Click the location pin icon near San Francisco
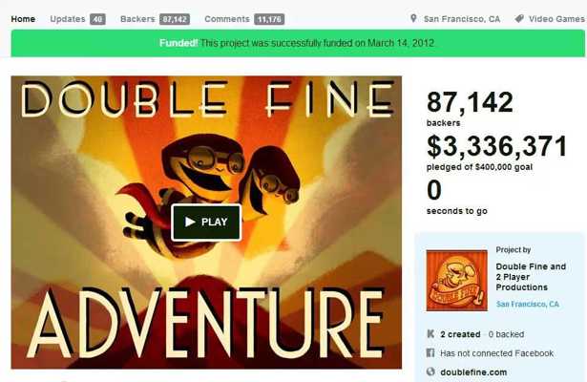The height and width of the screenshot is (382, 587). 413,18
